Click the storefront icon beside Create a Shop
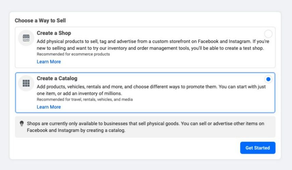Viewport: 292px width, 170px height. coord(26,38)
